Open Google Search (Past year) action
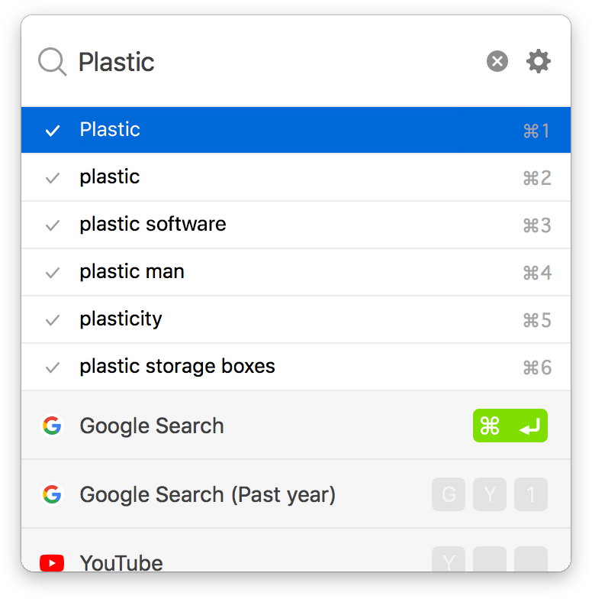The width and height of the screenshot is (592, 599). point(296,494)
